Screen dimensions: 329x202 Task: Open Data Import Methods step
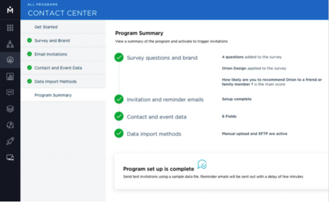point(56,81)
